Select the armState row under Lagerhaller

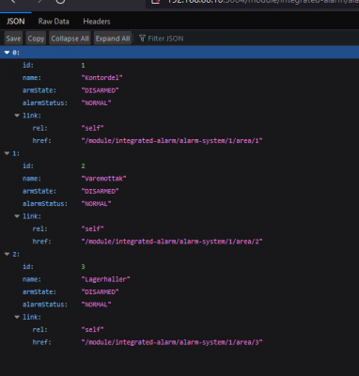click(179, 291)
